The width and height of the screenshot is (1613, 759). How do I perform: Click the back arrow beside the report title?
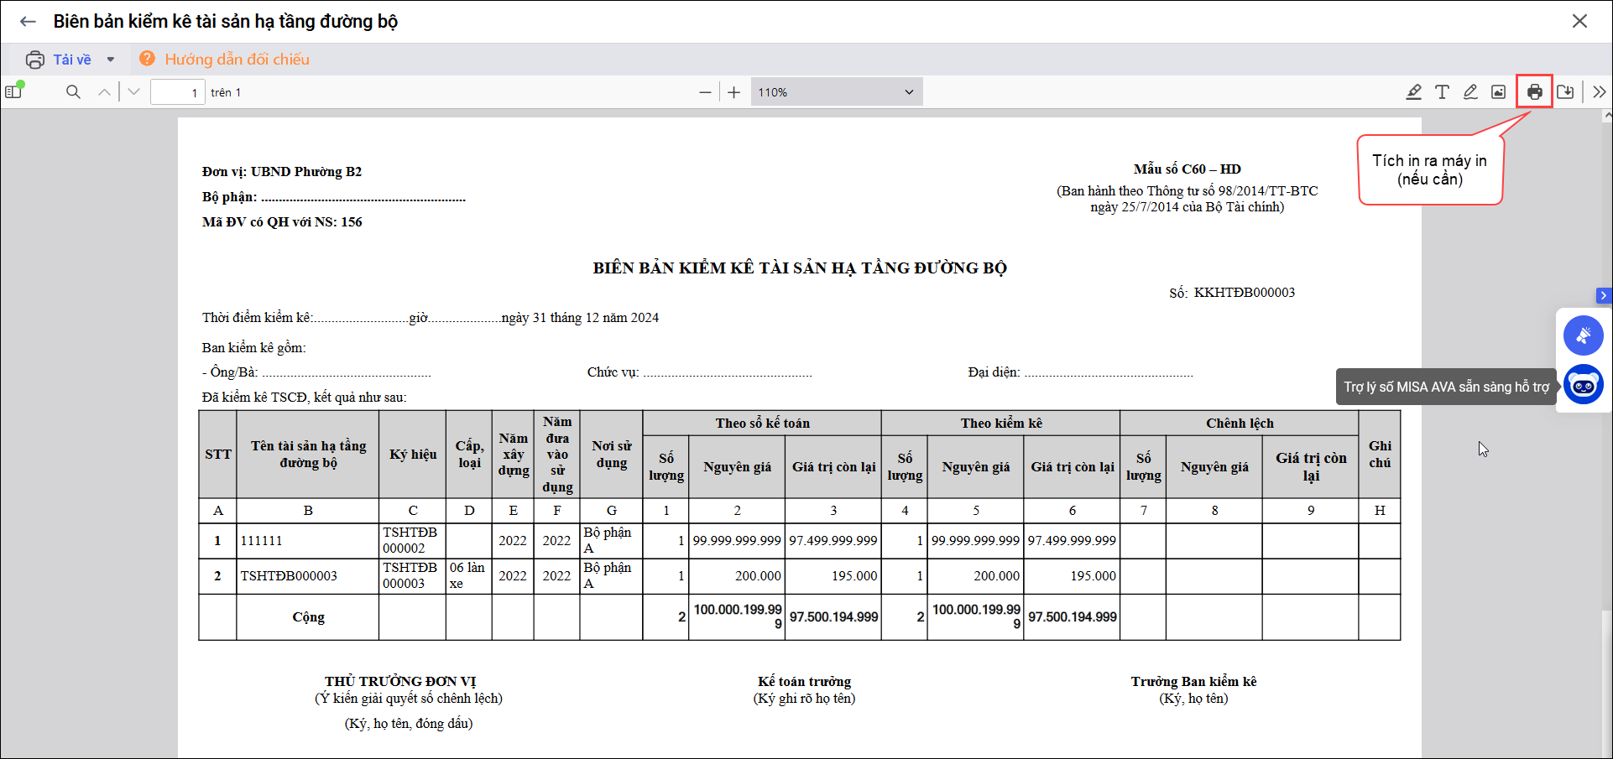28,22
